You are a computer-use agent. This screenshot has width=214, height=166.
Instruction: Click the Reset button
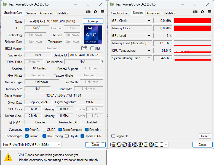point(205,136)
